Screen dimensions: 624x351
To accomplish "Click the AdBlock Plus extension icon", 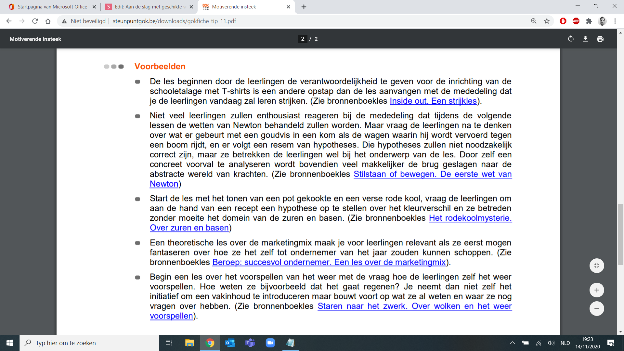I will (x=576, y=21).
